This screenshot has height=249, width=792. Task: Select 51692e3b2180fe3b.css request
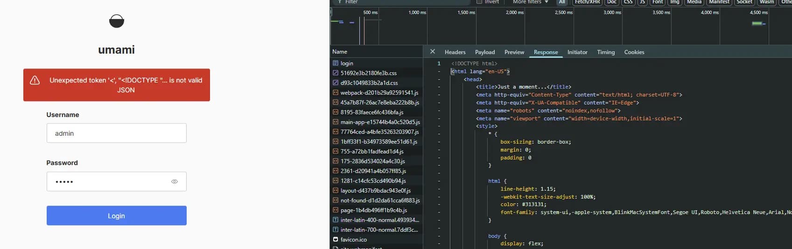pos(376,73)
